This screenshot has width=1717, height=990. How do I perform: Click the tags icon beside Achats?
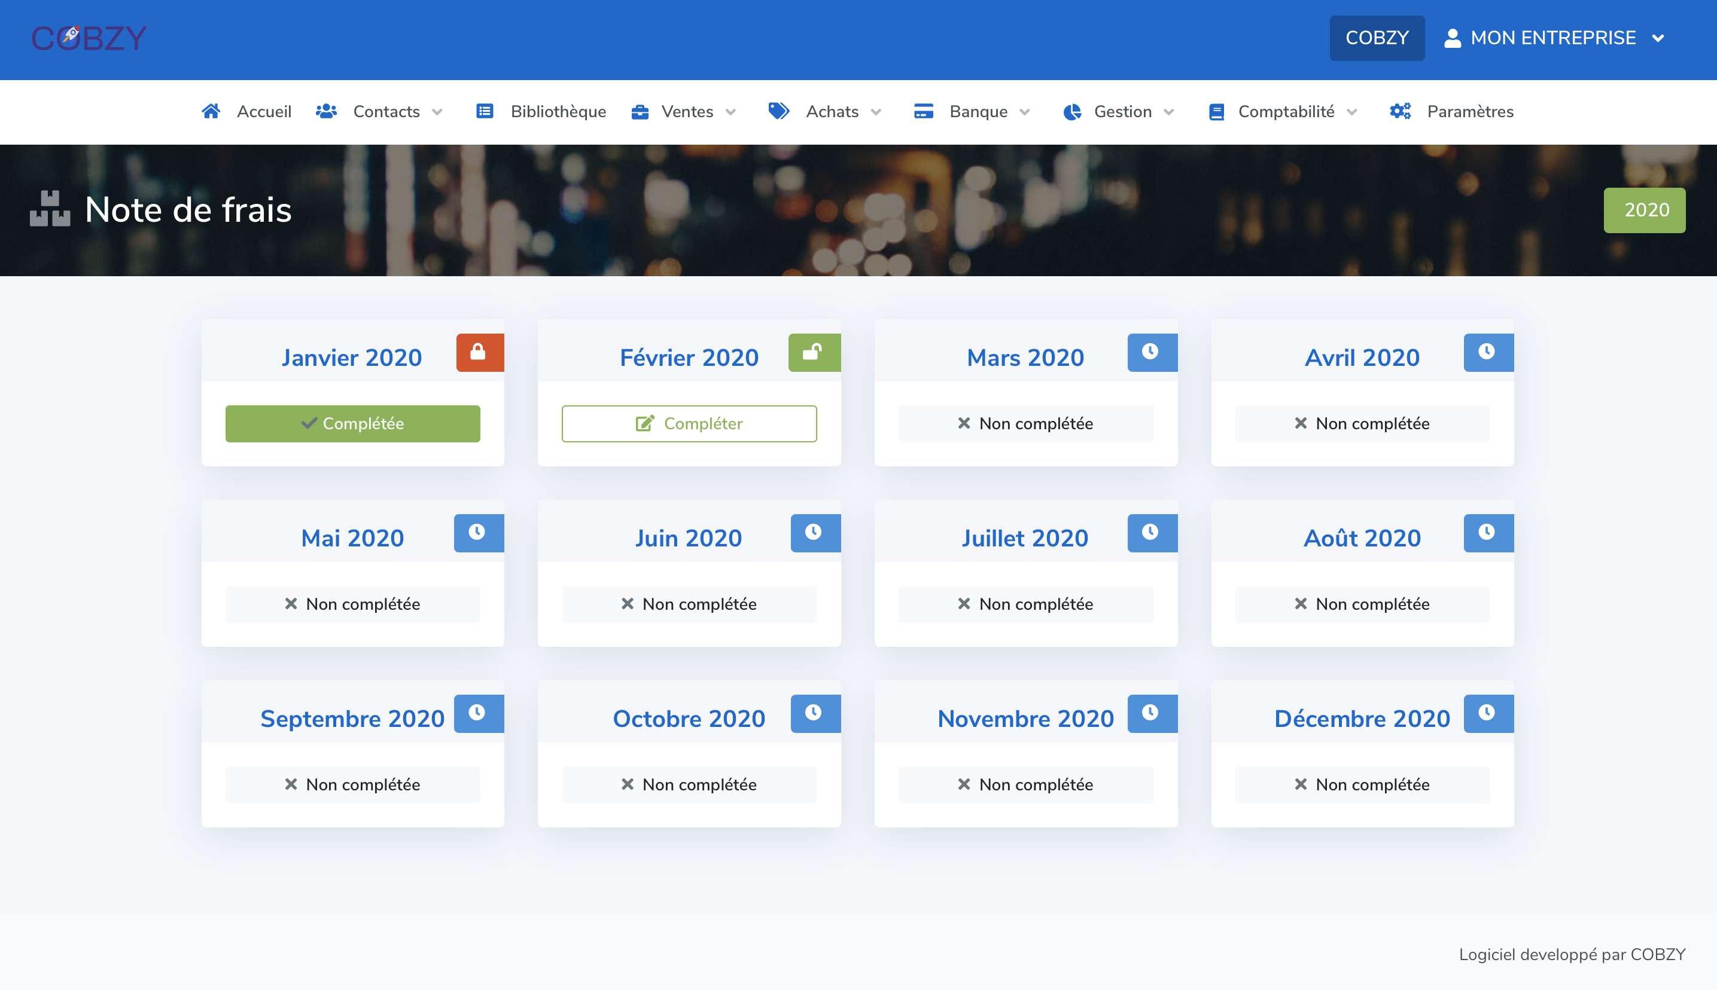(x=778, y=111)
